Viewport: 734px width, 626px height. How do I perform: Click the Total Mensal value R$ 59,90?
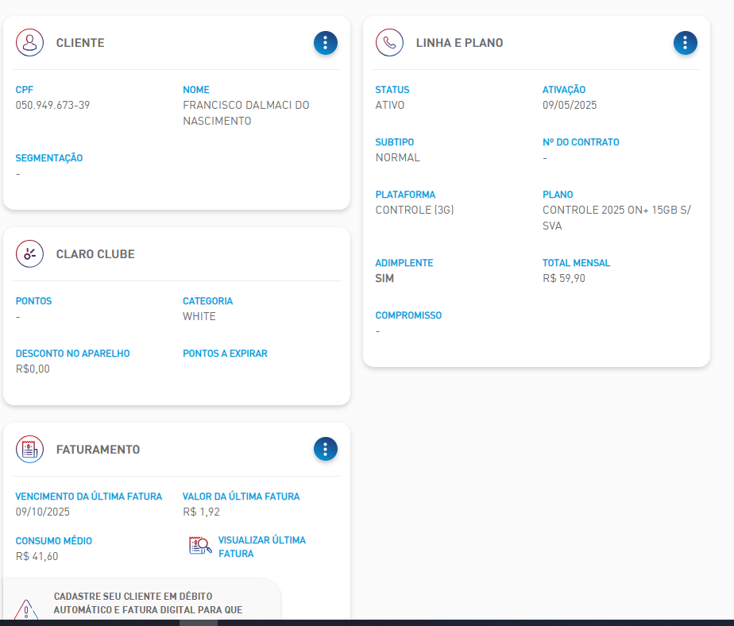click(x=563, y=278)
